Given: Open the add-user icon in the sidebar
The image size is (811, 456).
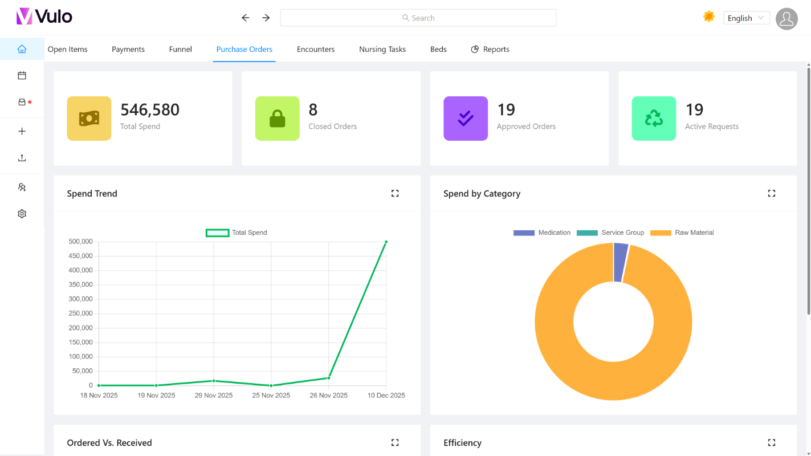Looking at the screenshot, I should [x=22, y=187].
